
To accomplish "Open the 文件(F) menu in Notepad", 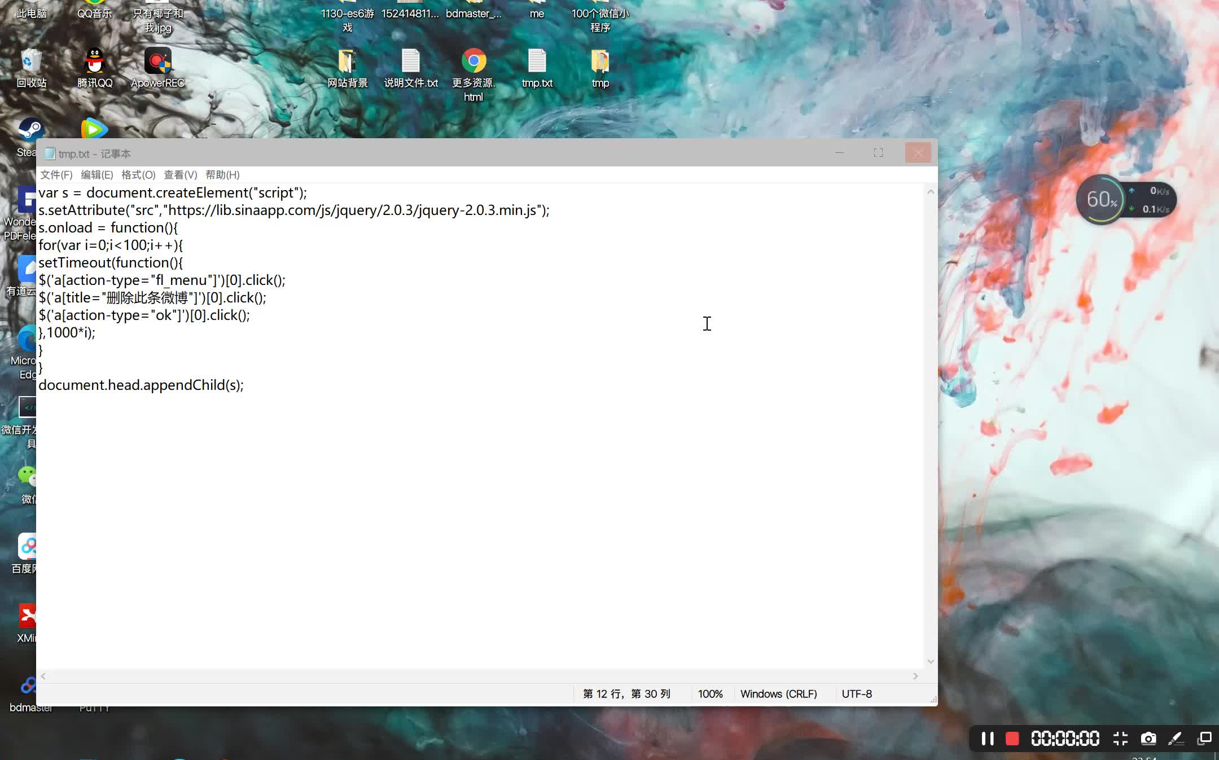I will pos(56,175).
